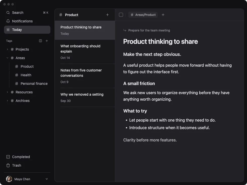Click the Areas/Product tag chip

click(x=143, y=15)
